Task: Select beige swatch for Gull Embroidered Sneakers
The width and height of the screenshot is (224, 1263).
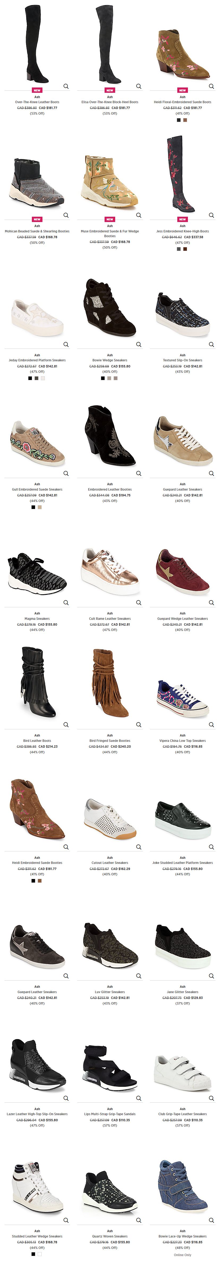Action: (x=40, y=507)
